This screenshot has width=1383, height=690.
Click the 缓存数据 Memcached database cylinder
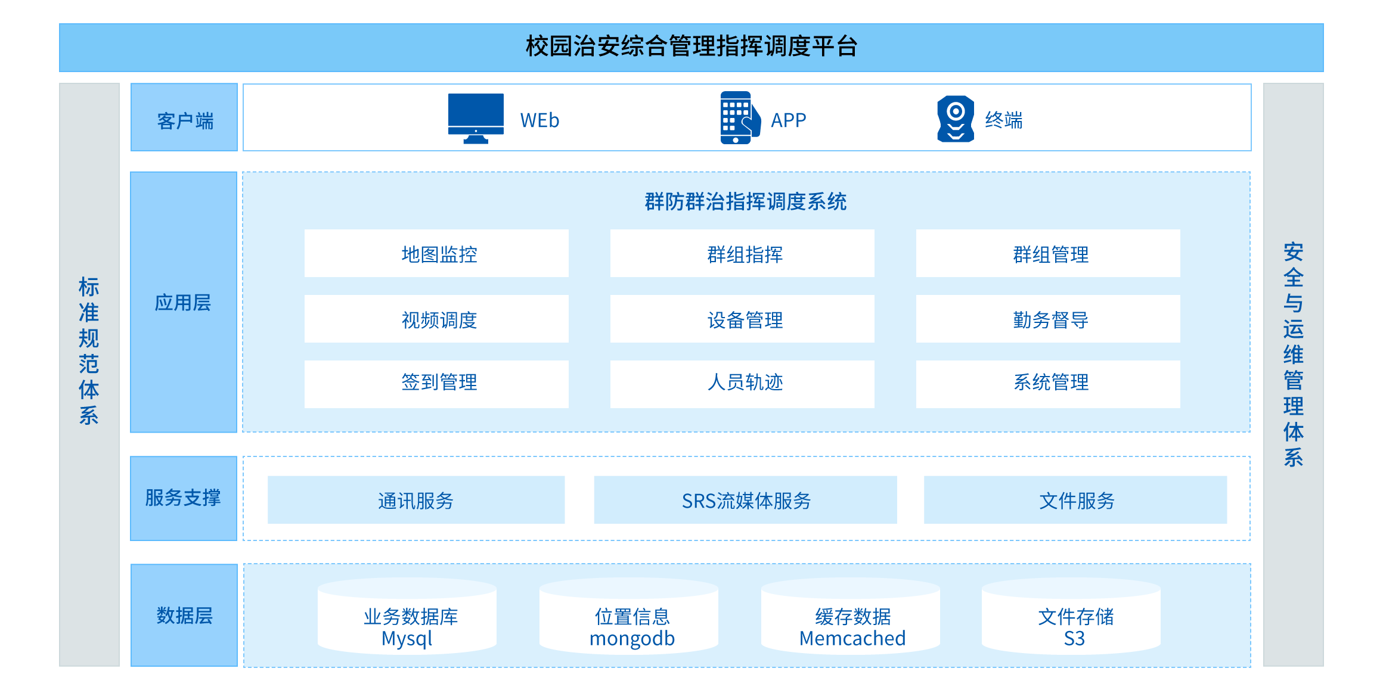851,616
